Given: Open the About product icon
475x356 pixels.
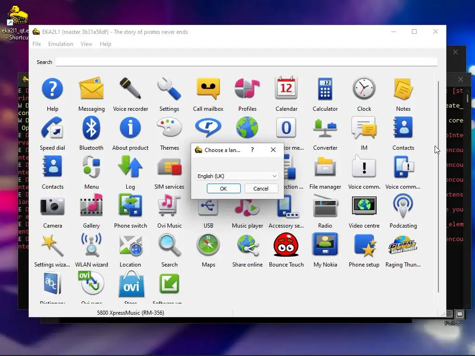Looking at the screenshot, I should (130, 127).
